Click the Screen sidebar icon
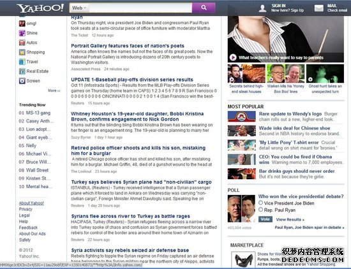Viewport: 351px width, 269px height. pos(22,81)
